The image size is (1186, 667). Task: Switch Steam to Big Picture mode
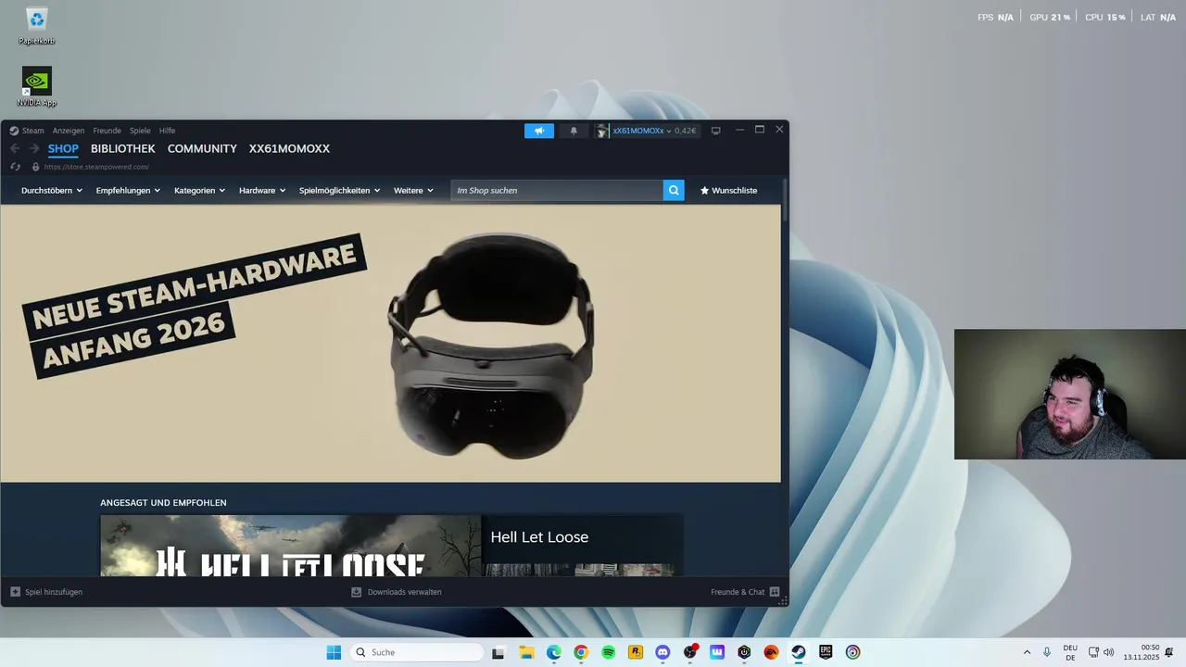[x=715, y=131]
